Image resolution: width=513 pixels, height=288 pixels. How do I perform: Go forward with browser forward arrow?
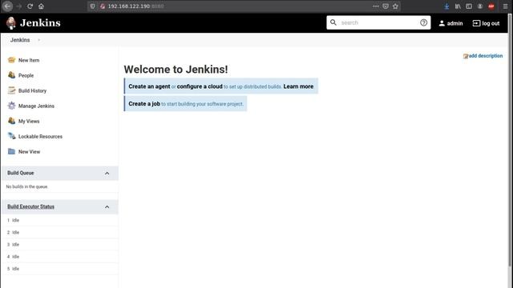pyautogui.click(x=19, y=6)
